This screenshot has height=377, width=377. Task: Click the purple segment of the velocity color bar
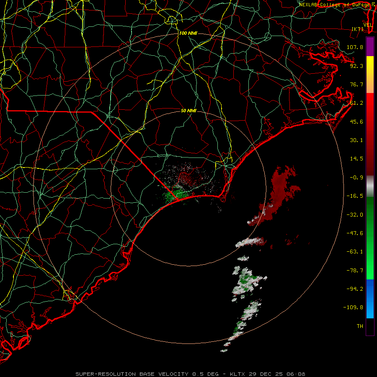[370, 47]
